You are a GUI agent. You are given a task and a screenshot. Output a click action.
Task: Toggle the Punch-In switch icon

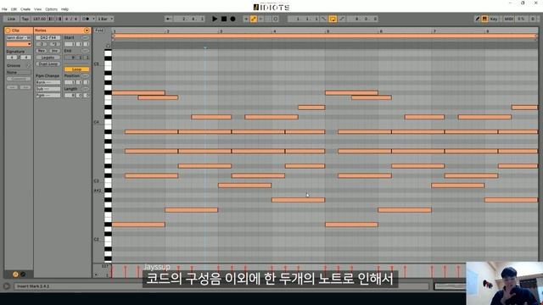(324, 19)
